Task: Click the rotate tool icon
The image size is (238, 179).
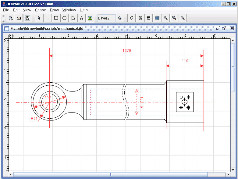Action: coord(131,18)
